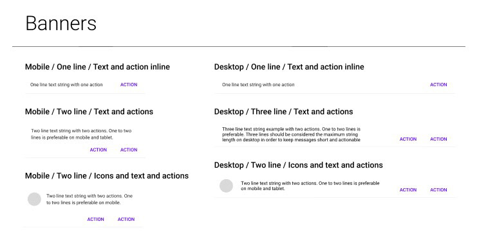Select heading Desktop / Two line / Icons and text

pos(299,166)
